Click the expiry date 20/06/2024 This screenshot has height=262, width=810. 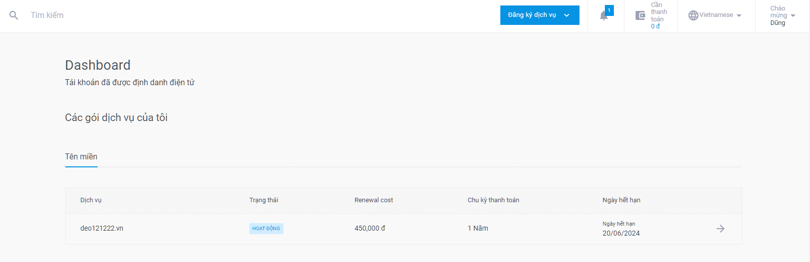(x=621, y=233)
